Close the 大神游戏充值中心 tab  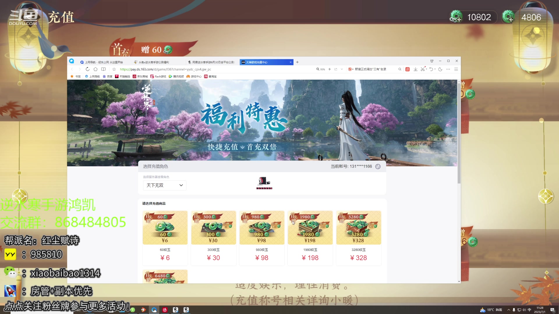[291, 62]
